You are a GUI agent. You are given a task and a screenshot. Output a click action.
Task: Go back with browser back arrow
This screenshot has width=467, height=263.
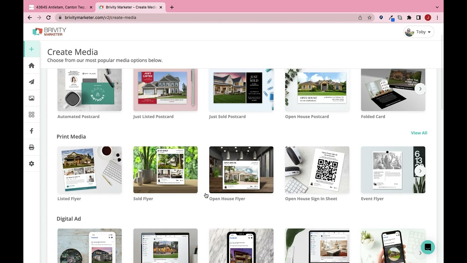30,18
